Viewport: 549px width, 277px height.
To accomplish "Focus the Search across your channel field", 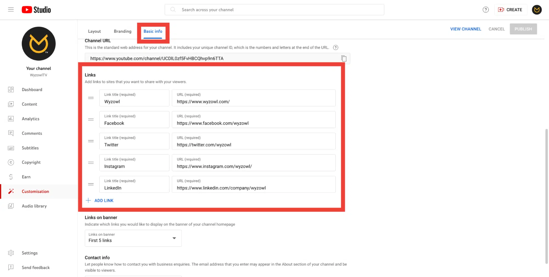I will tap(274, 10).
